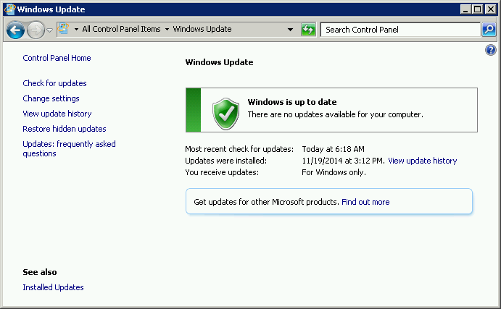
Task: Open Change settings in the sidebar
Action: 51,98
